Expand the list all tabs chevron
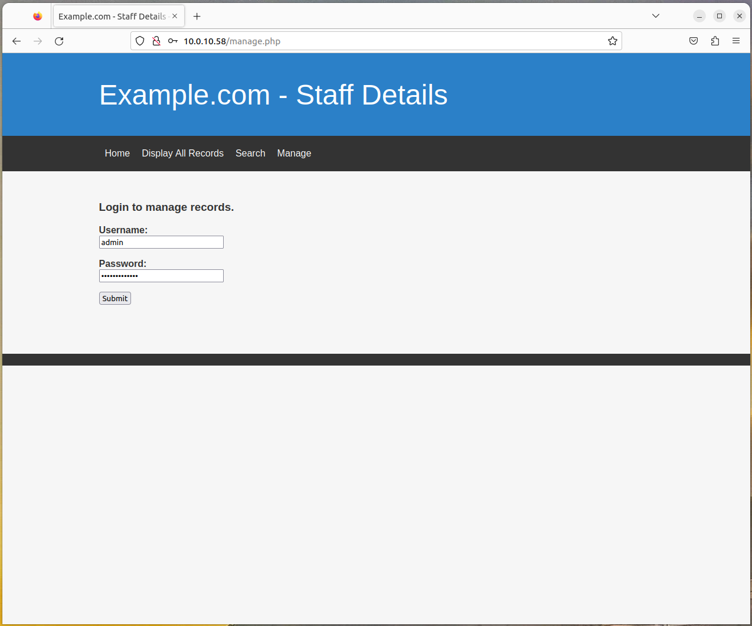The width and height of the screenshot is (752, 626). (x=656, y=16)
